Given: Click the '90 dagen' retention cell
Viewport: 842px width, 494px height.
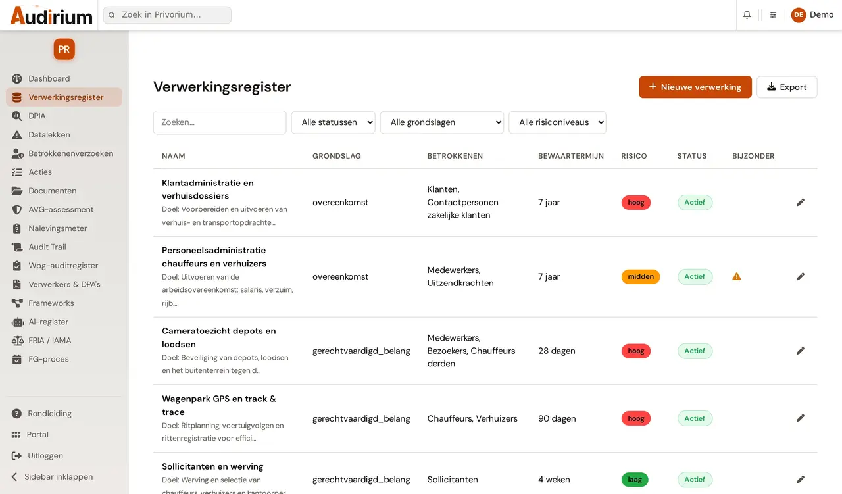Looking at the screenshot, I should (557, 418).
